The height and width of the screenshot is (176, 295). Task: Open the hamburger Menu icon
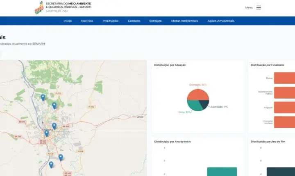(259, 7)
